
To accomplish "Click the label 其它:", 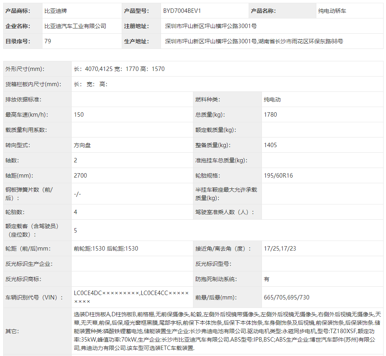I will (x=12, y=331).
